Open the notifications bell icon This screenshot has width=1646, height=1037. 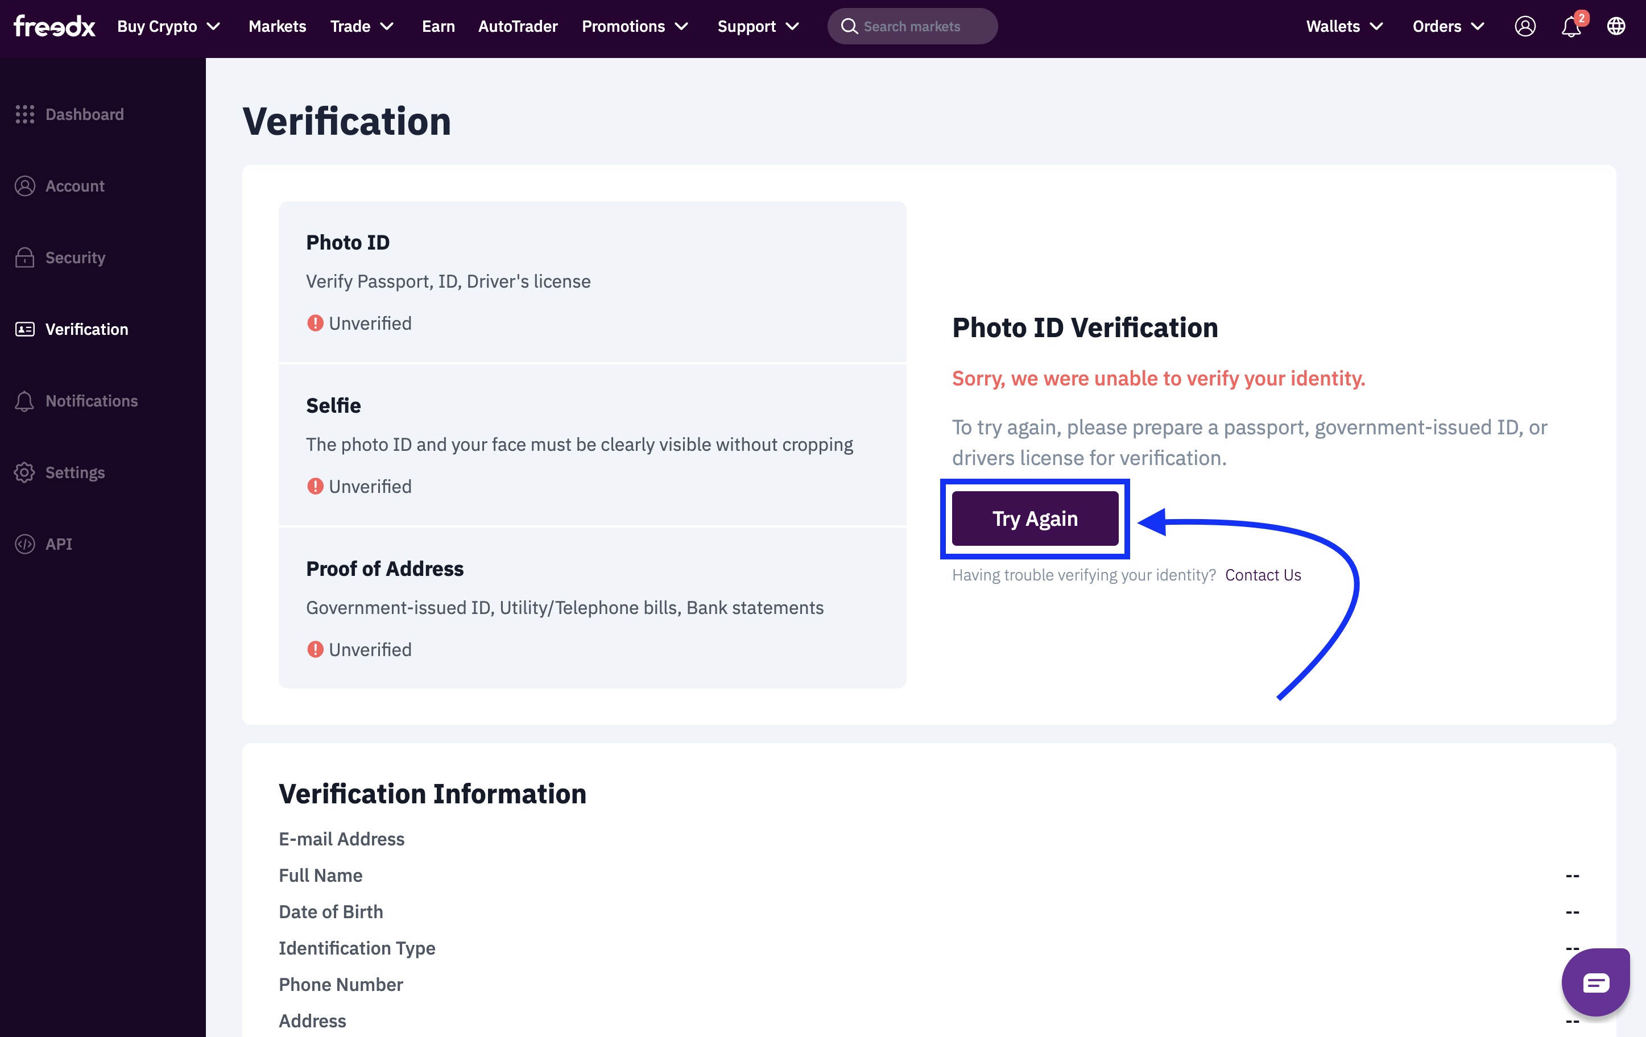(x=1570, y=27)
